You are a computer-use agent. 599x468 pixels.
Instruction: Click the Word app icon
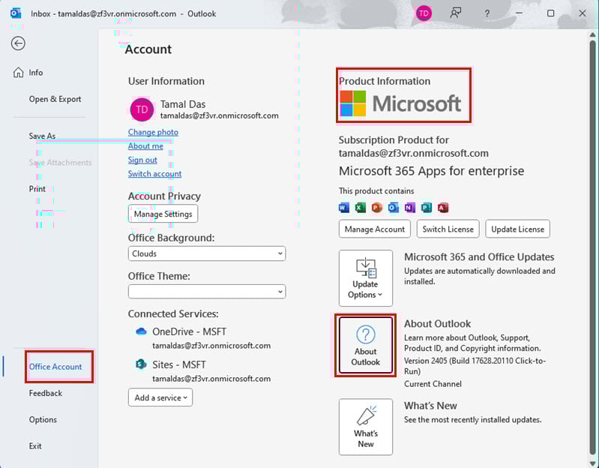[x=344, y=208]
